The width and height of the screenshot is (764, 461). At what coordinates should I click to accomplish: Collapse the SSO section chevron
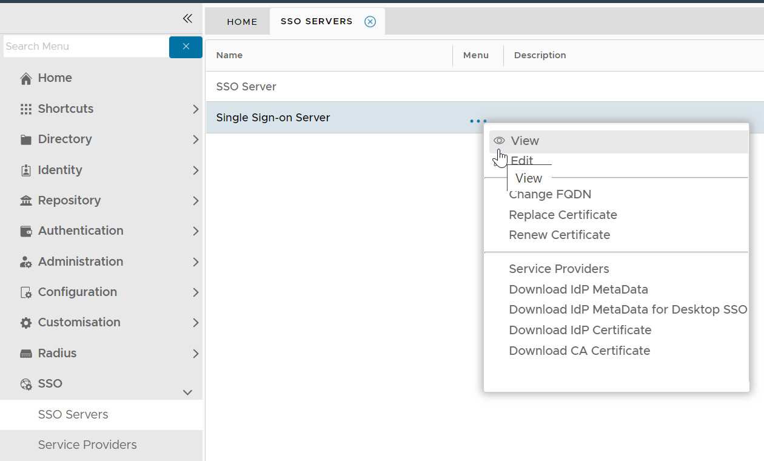pyautogui.click(x=187, y=392)
